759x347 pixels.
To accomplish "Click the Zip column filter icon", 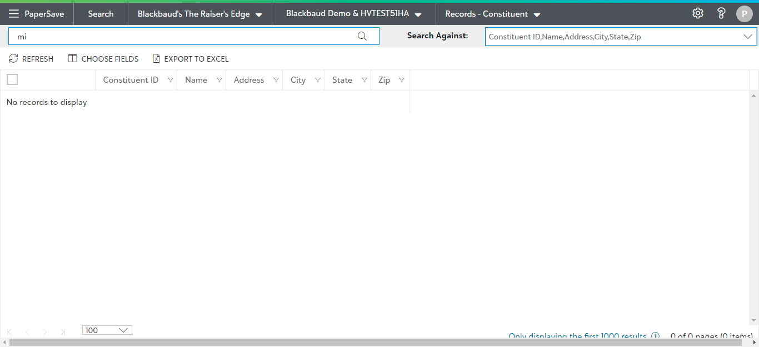I will 402,80.
